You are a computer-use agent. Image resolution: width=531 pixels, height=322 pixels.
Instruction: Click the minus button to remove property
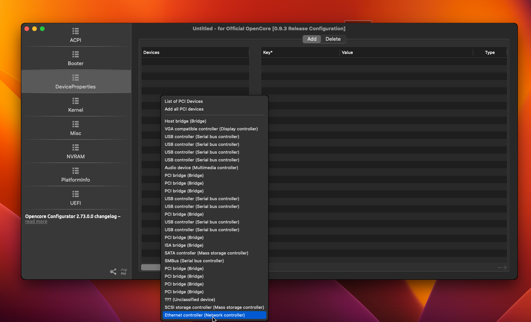coord(500,267)
